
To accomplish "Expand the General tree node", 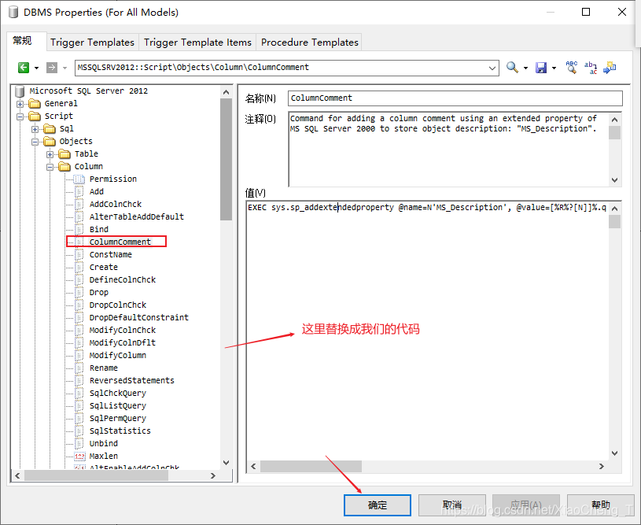I will (20, 104).
